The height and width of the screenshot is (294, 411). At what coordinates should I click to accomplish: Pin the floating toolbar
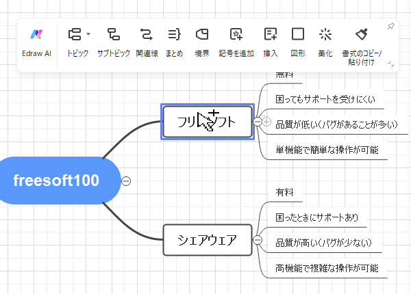391,26
